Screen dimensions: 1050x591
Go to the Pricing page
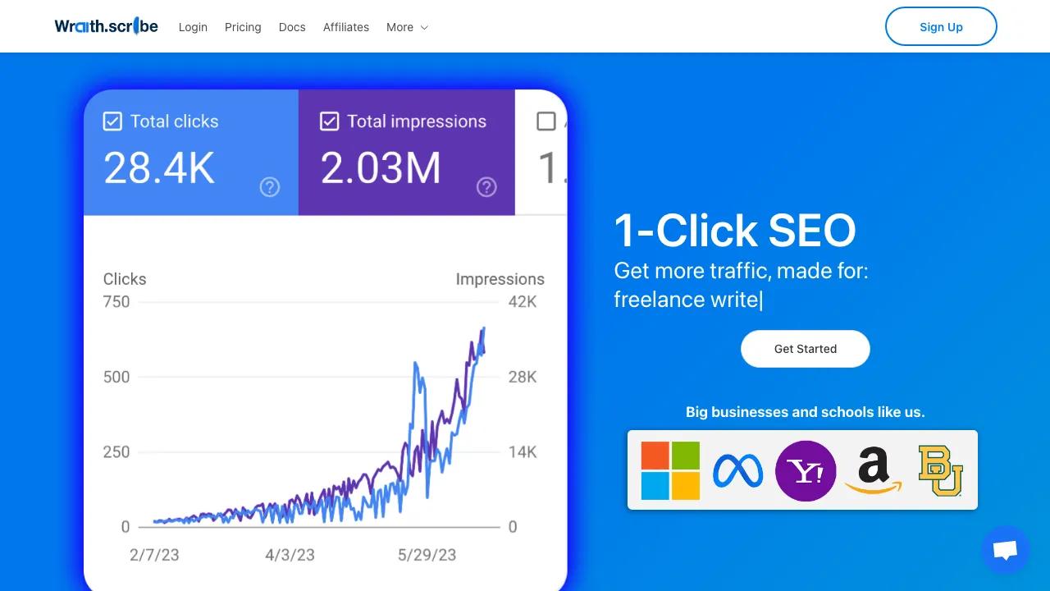tap(243, 27)
